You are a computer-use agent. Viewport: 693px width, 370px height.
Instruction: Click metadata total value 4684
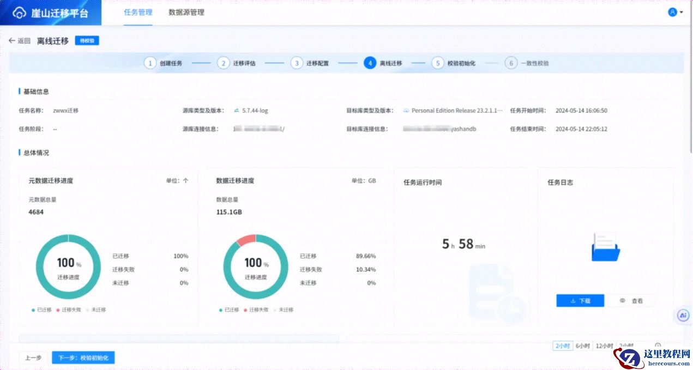point(36,212)
